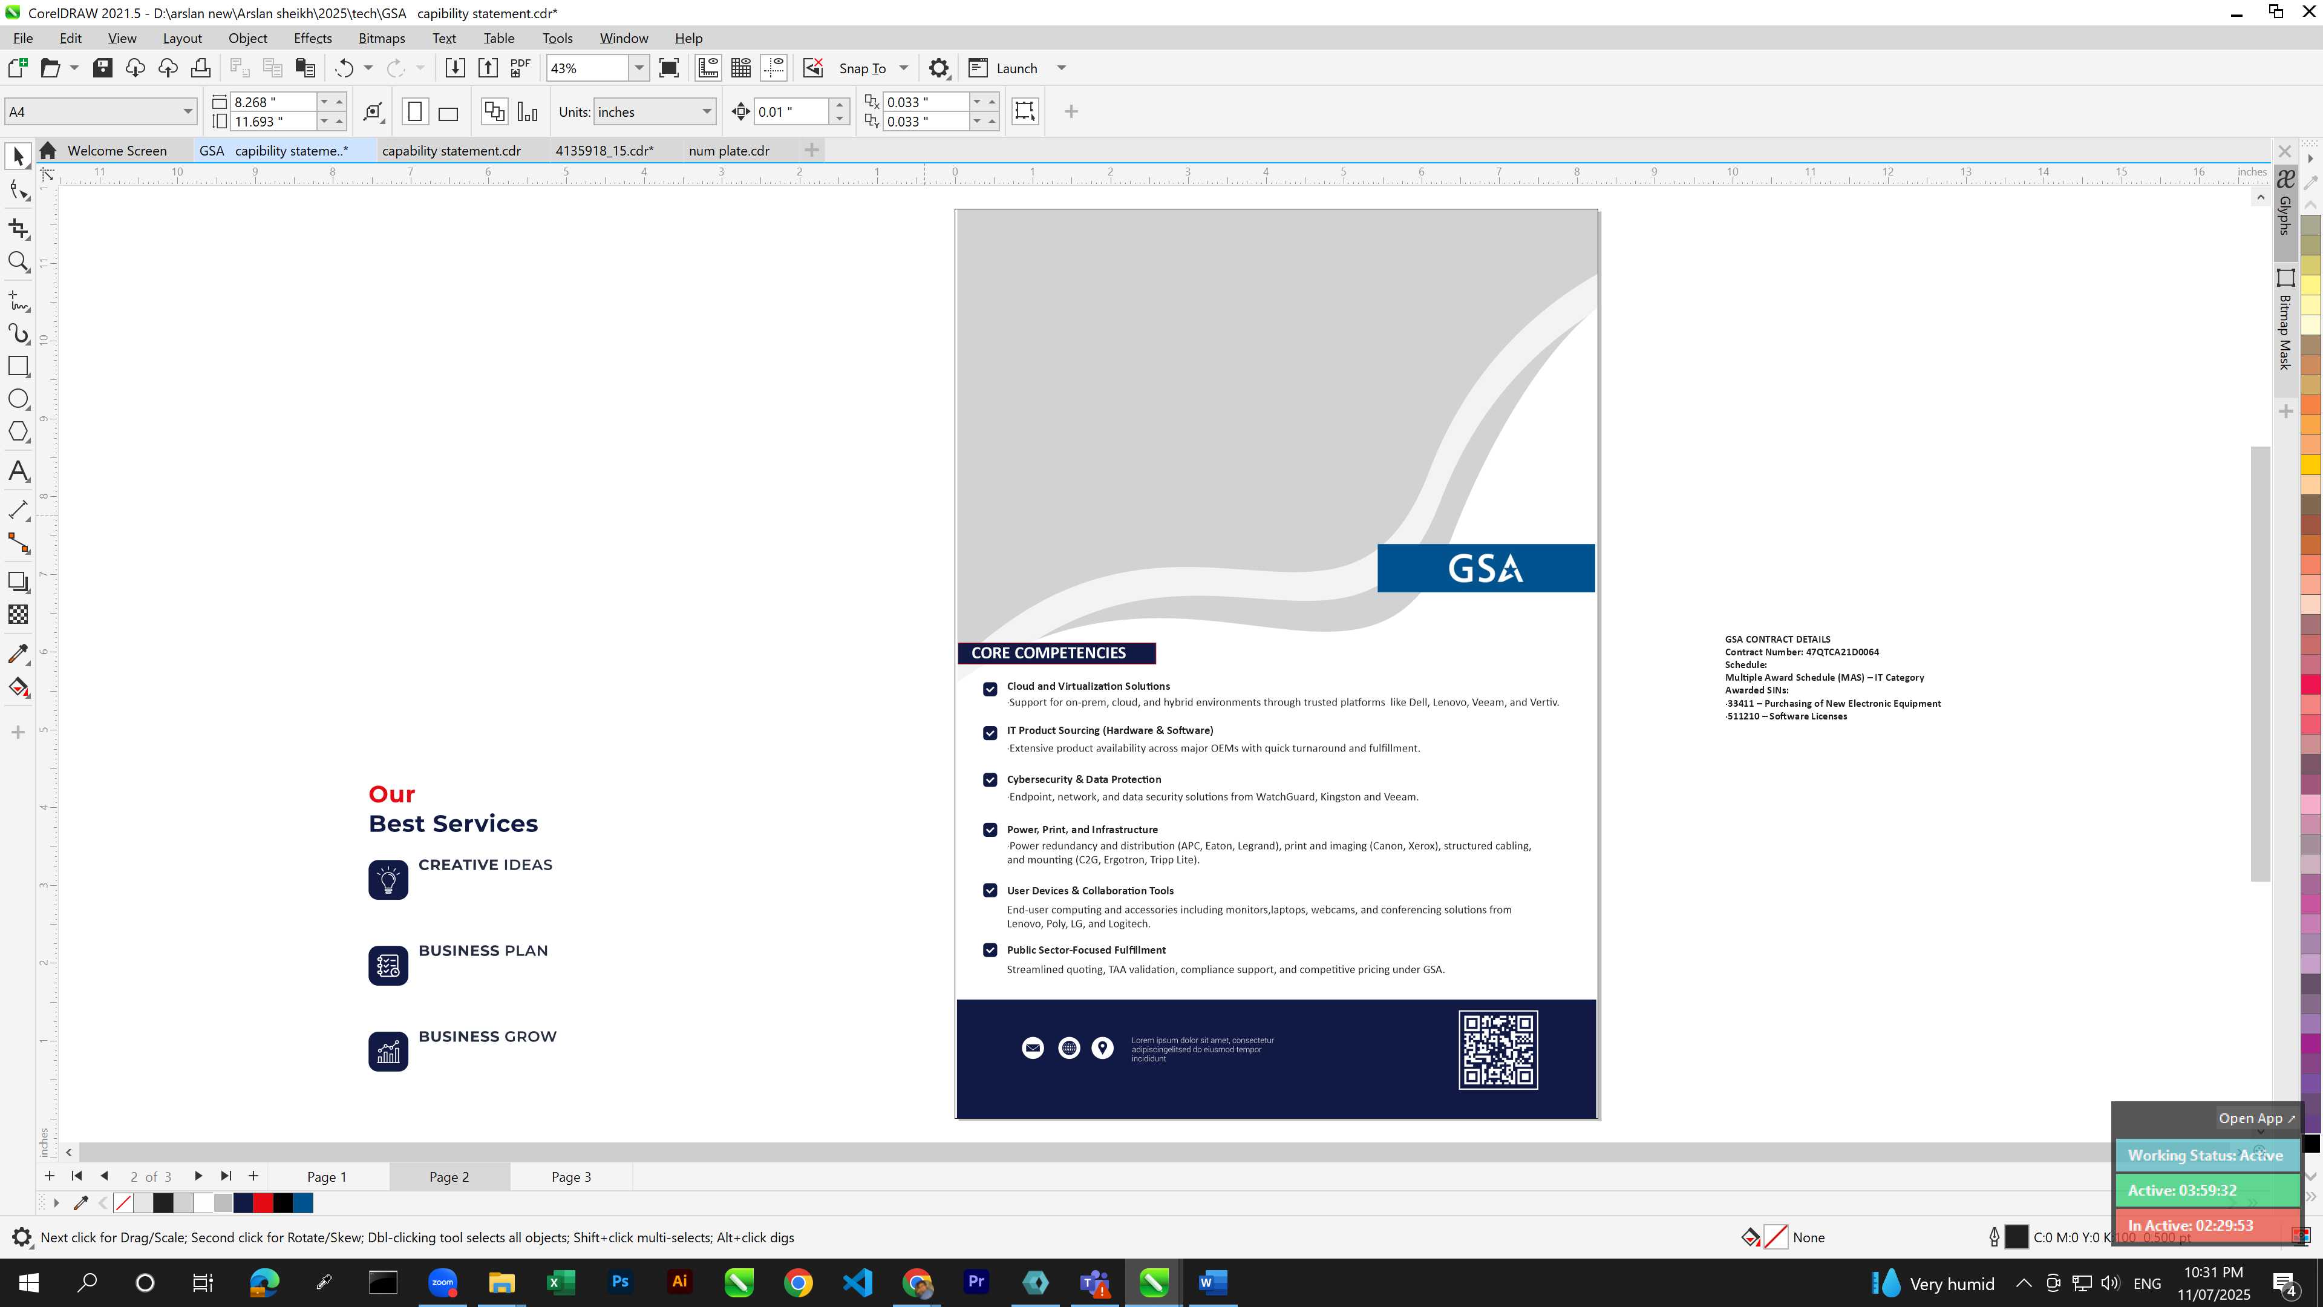This screenshot has width=2323, height=1307.
Task: Select the Shape tool
Action: [18, 191]
